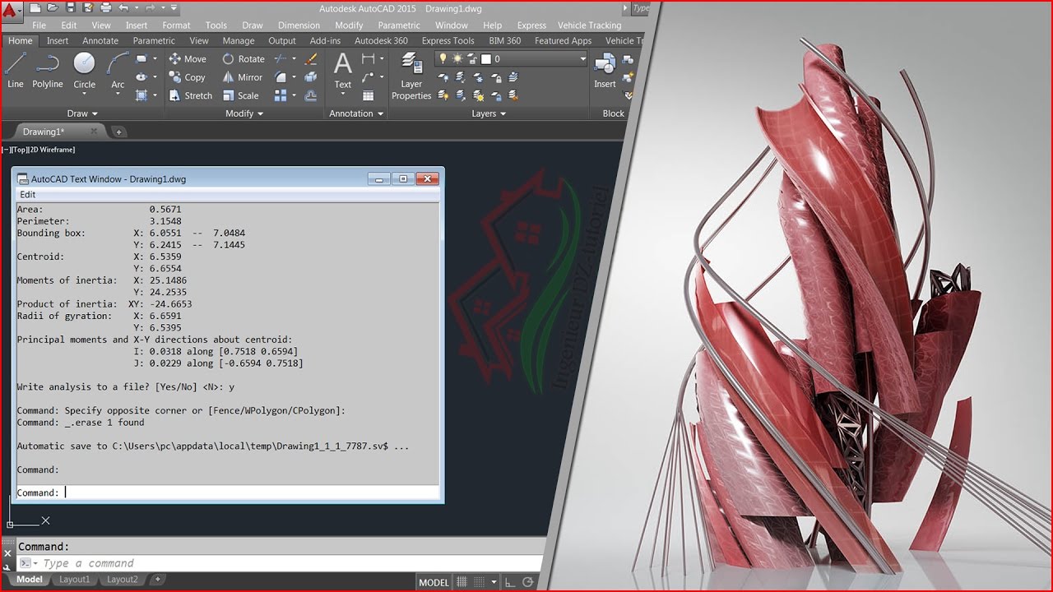
Task: Open Layer Properties manager
Action: (411, 76)
